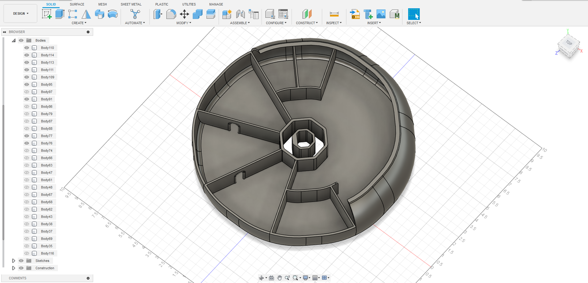Hide Body77 via its eye icon

(27, 136)
